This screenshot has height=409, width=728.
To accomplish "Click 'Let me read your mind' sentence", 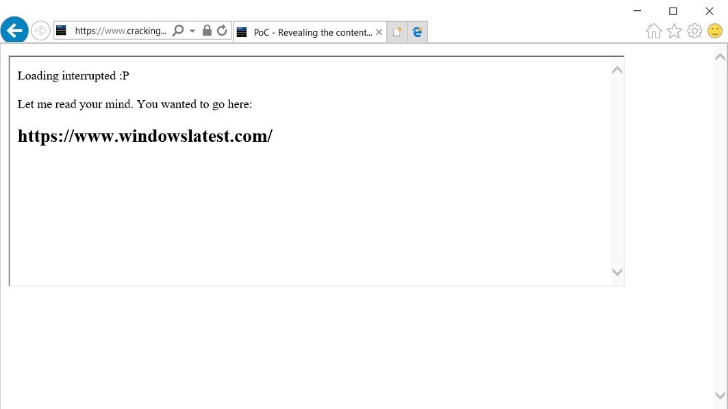I will click(135, 104).
